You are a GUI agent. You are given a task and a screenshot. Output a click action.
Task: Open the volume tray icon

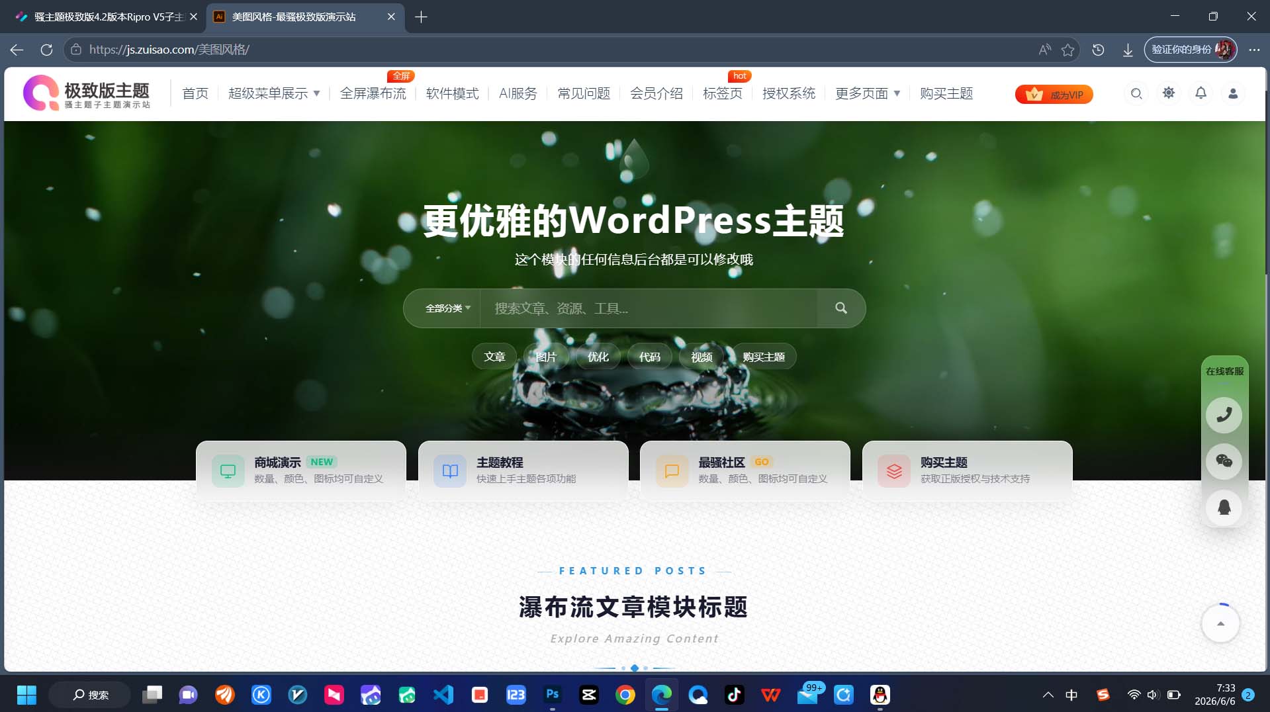[1153, 695]
